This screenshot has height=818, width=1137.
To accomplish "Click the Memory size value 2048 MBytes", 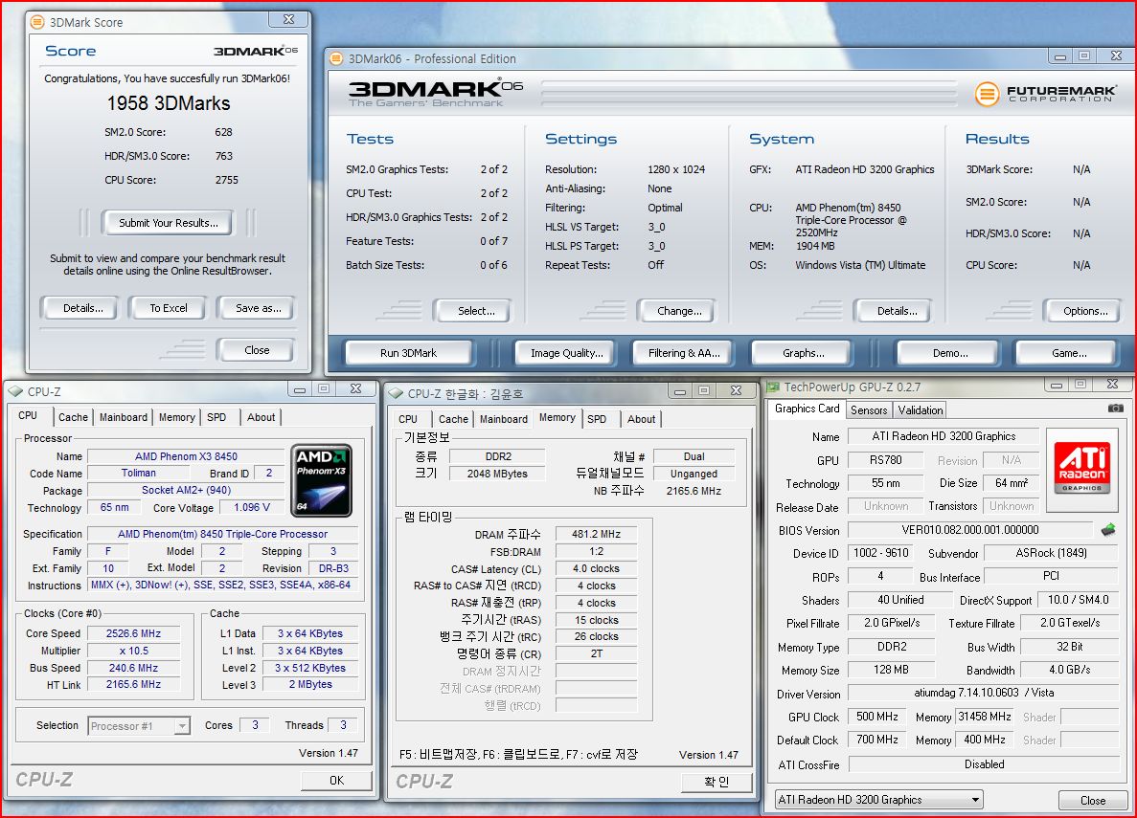I will click(x=497, y=474).
